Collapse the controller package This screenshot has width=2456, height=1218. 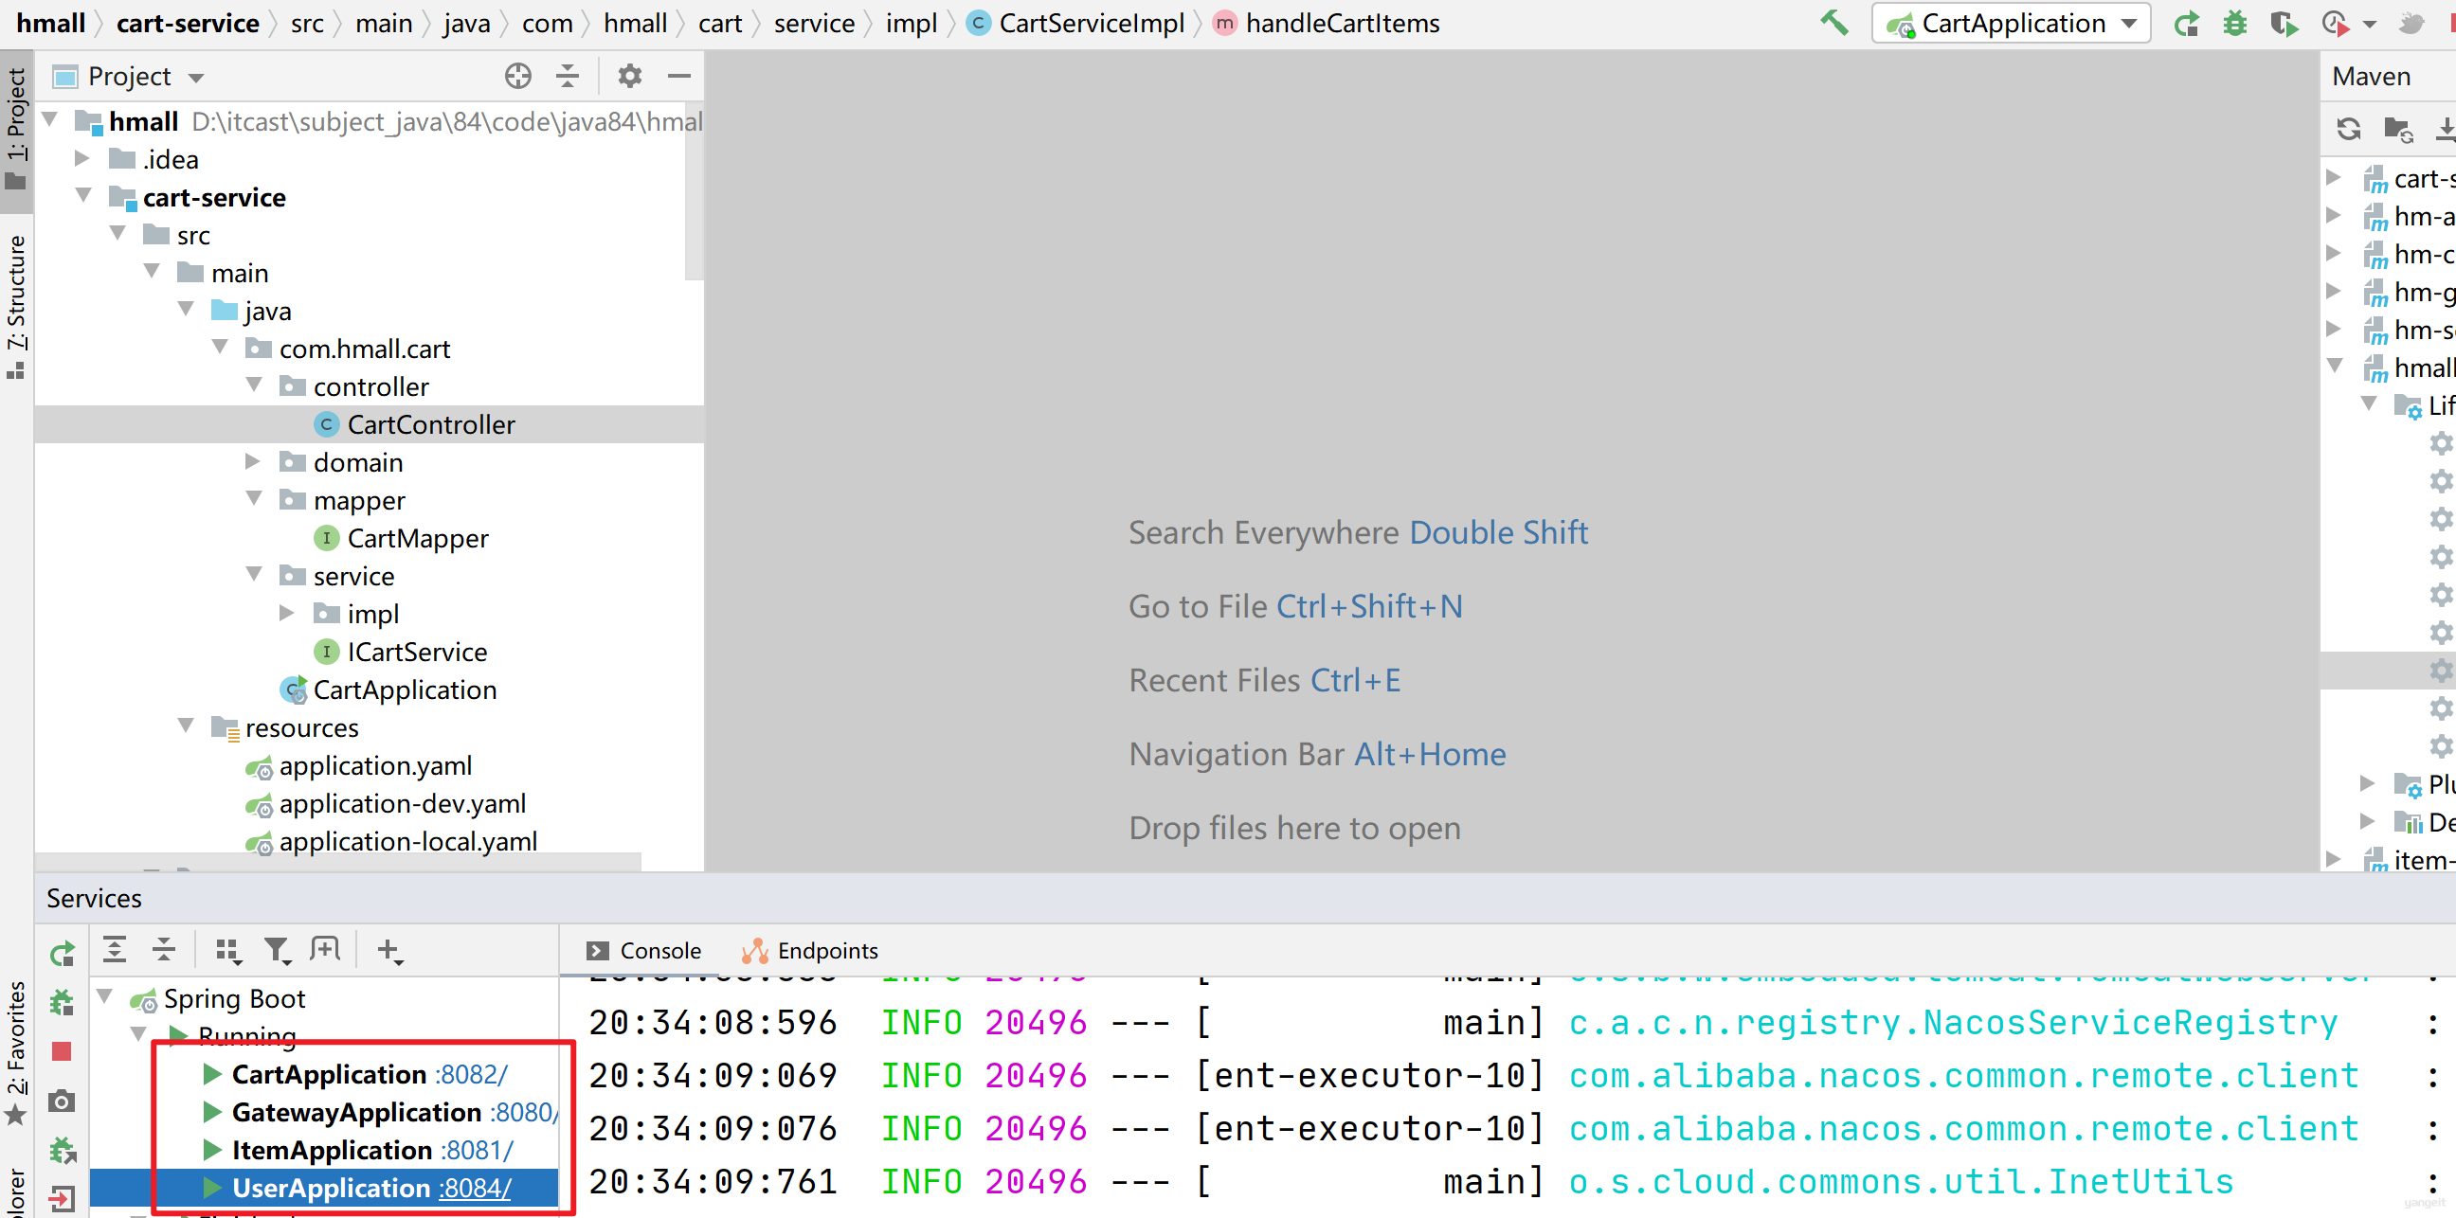coord(255,385)
